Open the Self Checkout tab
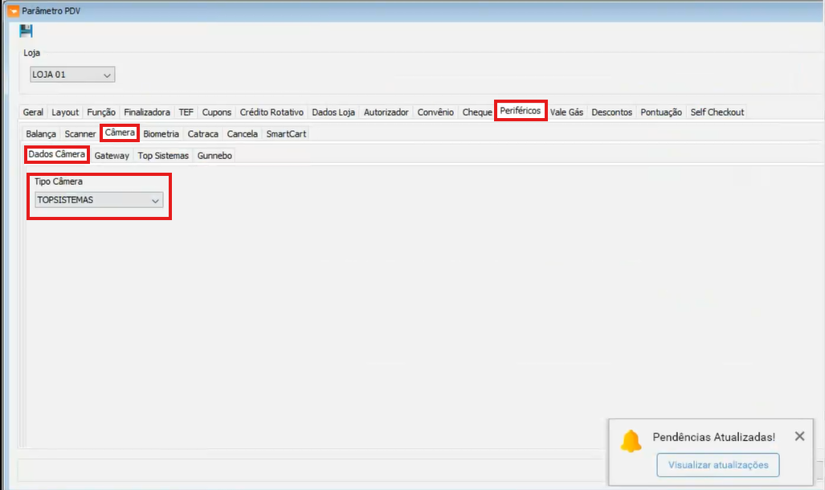The width and height of the screenshot is (825, 490). point(717,112)
